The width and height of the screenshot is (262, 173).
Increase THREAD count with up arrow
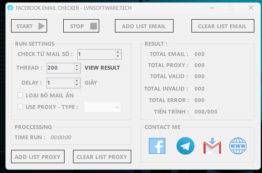tap(77, 66)
